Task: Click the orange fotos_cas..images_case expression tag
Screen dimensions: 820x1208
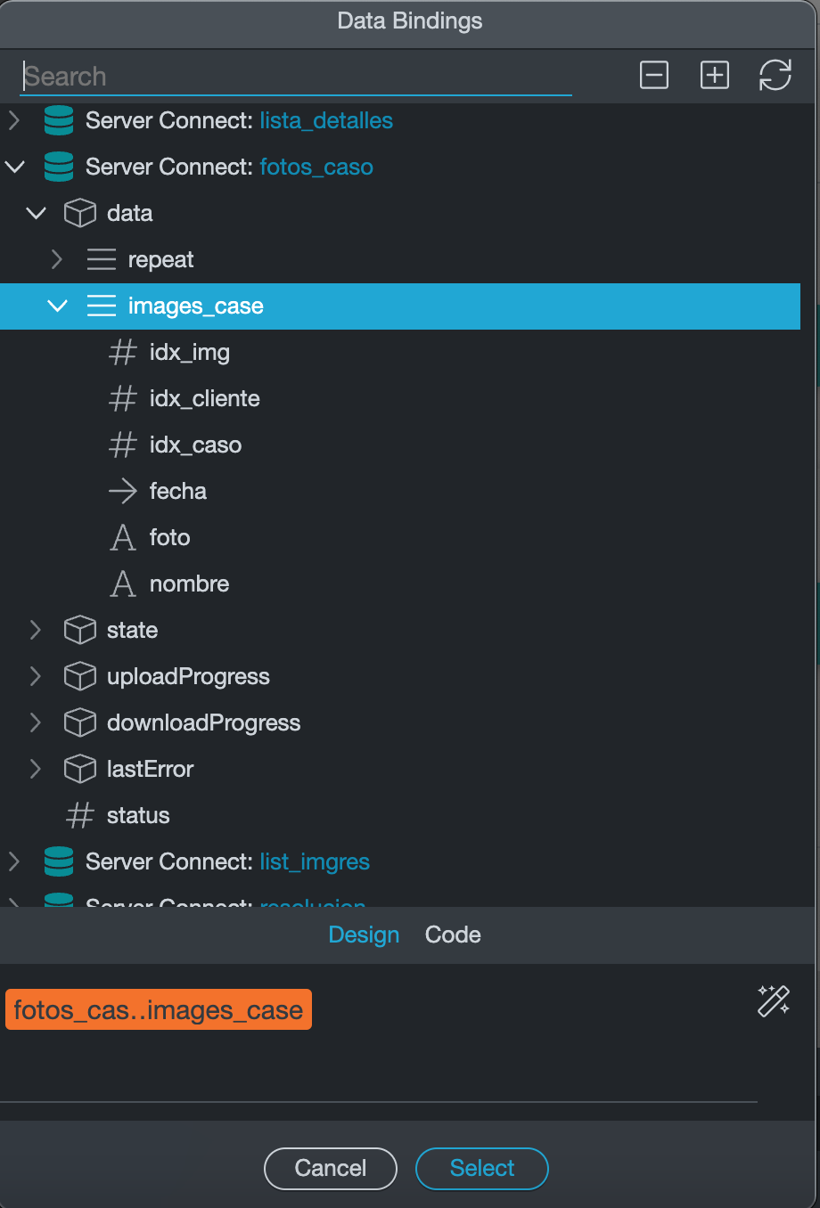Action: point(159,1010)
